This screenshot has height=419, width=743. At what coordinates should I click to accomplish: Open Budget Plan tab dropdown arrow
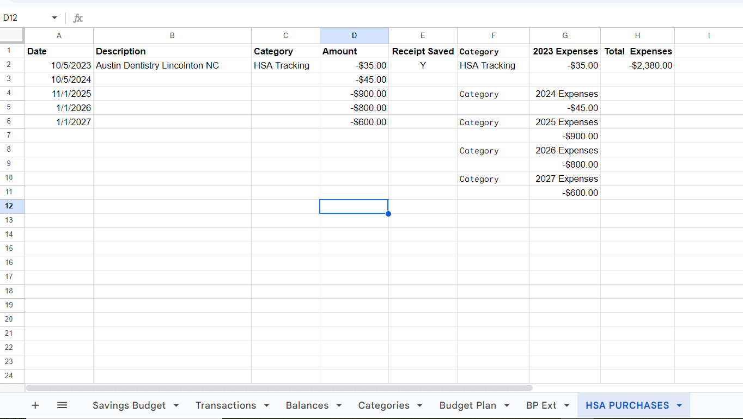point(507,405)
